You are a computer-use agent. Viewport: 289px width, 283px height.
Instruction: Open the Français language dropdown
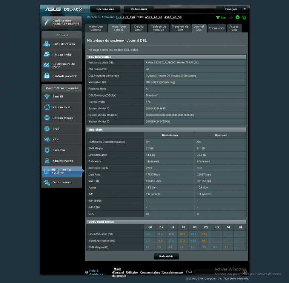[232, 9]
